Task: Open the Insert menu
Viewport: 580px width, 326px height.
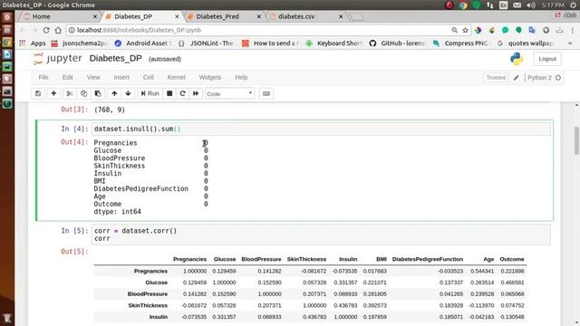Action: (x=121, y=77)
